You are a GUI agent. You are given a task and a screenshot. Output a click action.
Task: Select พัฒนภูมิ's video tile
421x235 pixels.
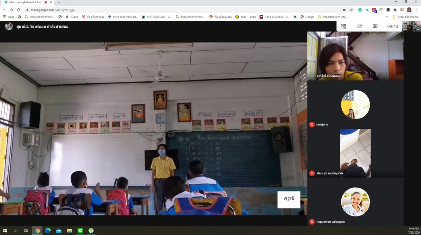pyautogui.click(x=355, y=153)
